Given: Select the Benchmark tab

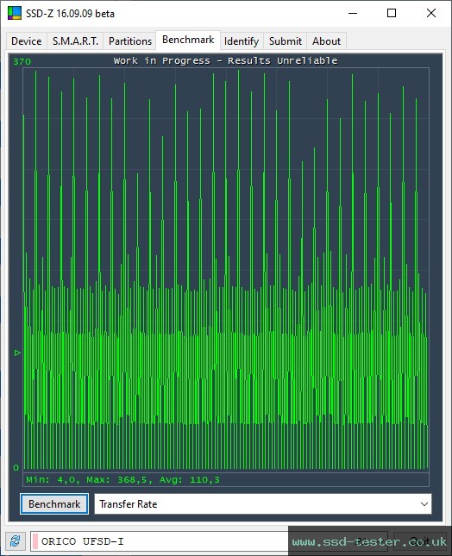Looking at the screenshot, I should click(x=188, y=40).
